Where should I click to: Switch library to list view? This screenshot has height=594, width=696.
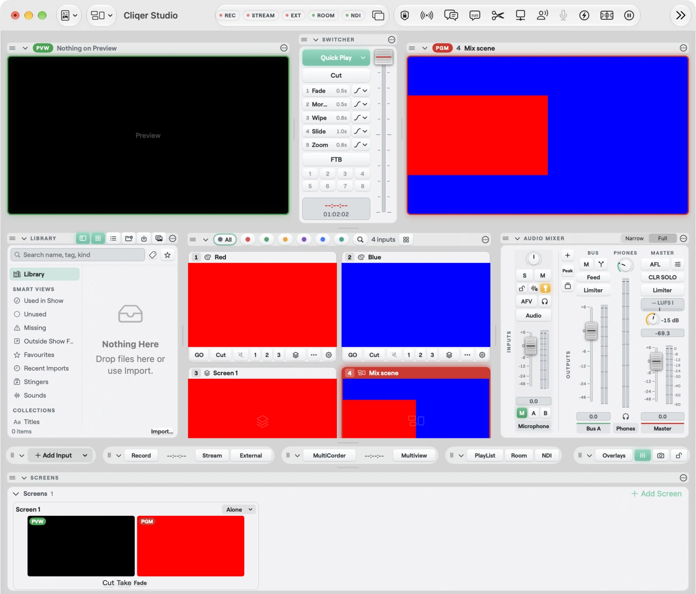(x=113, y=238)
